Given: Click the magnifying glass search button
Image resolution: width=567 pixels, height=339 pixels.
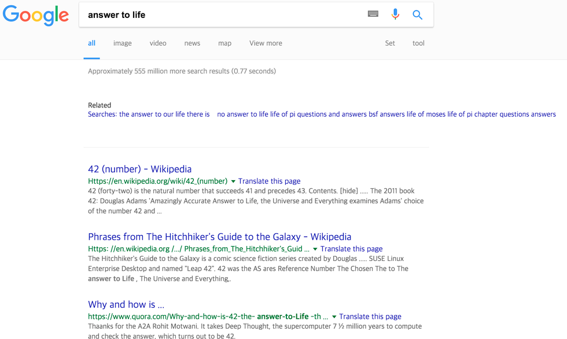Looking at the screenshot, I should tap(417, 15).
